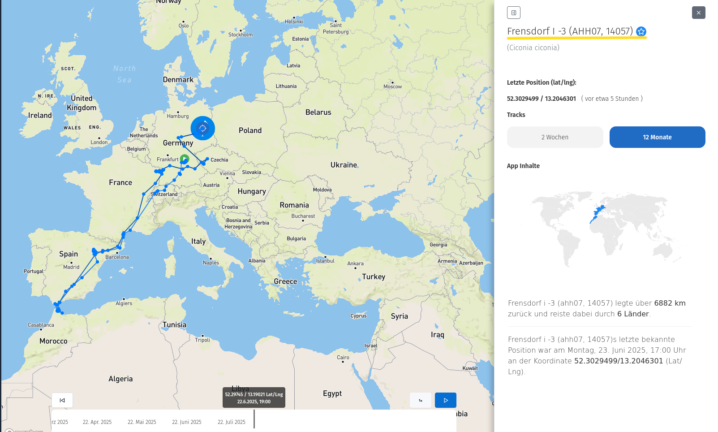Screen dimensions: 718x432
Task: Click the timeline's vertical playhead handle
Action: pos(254,419)
